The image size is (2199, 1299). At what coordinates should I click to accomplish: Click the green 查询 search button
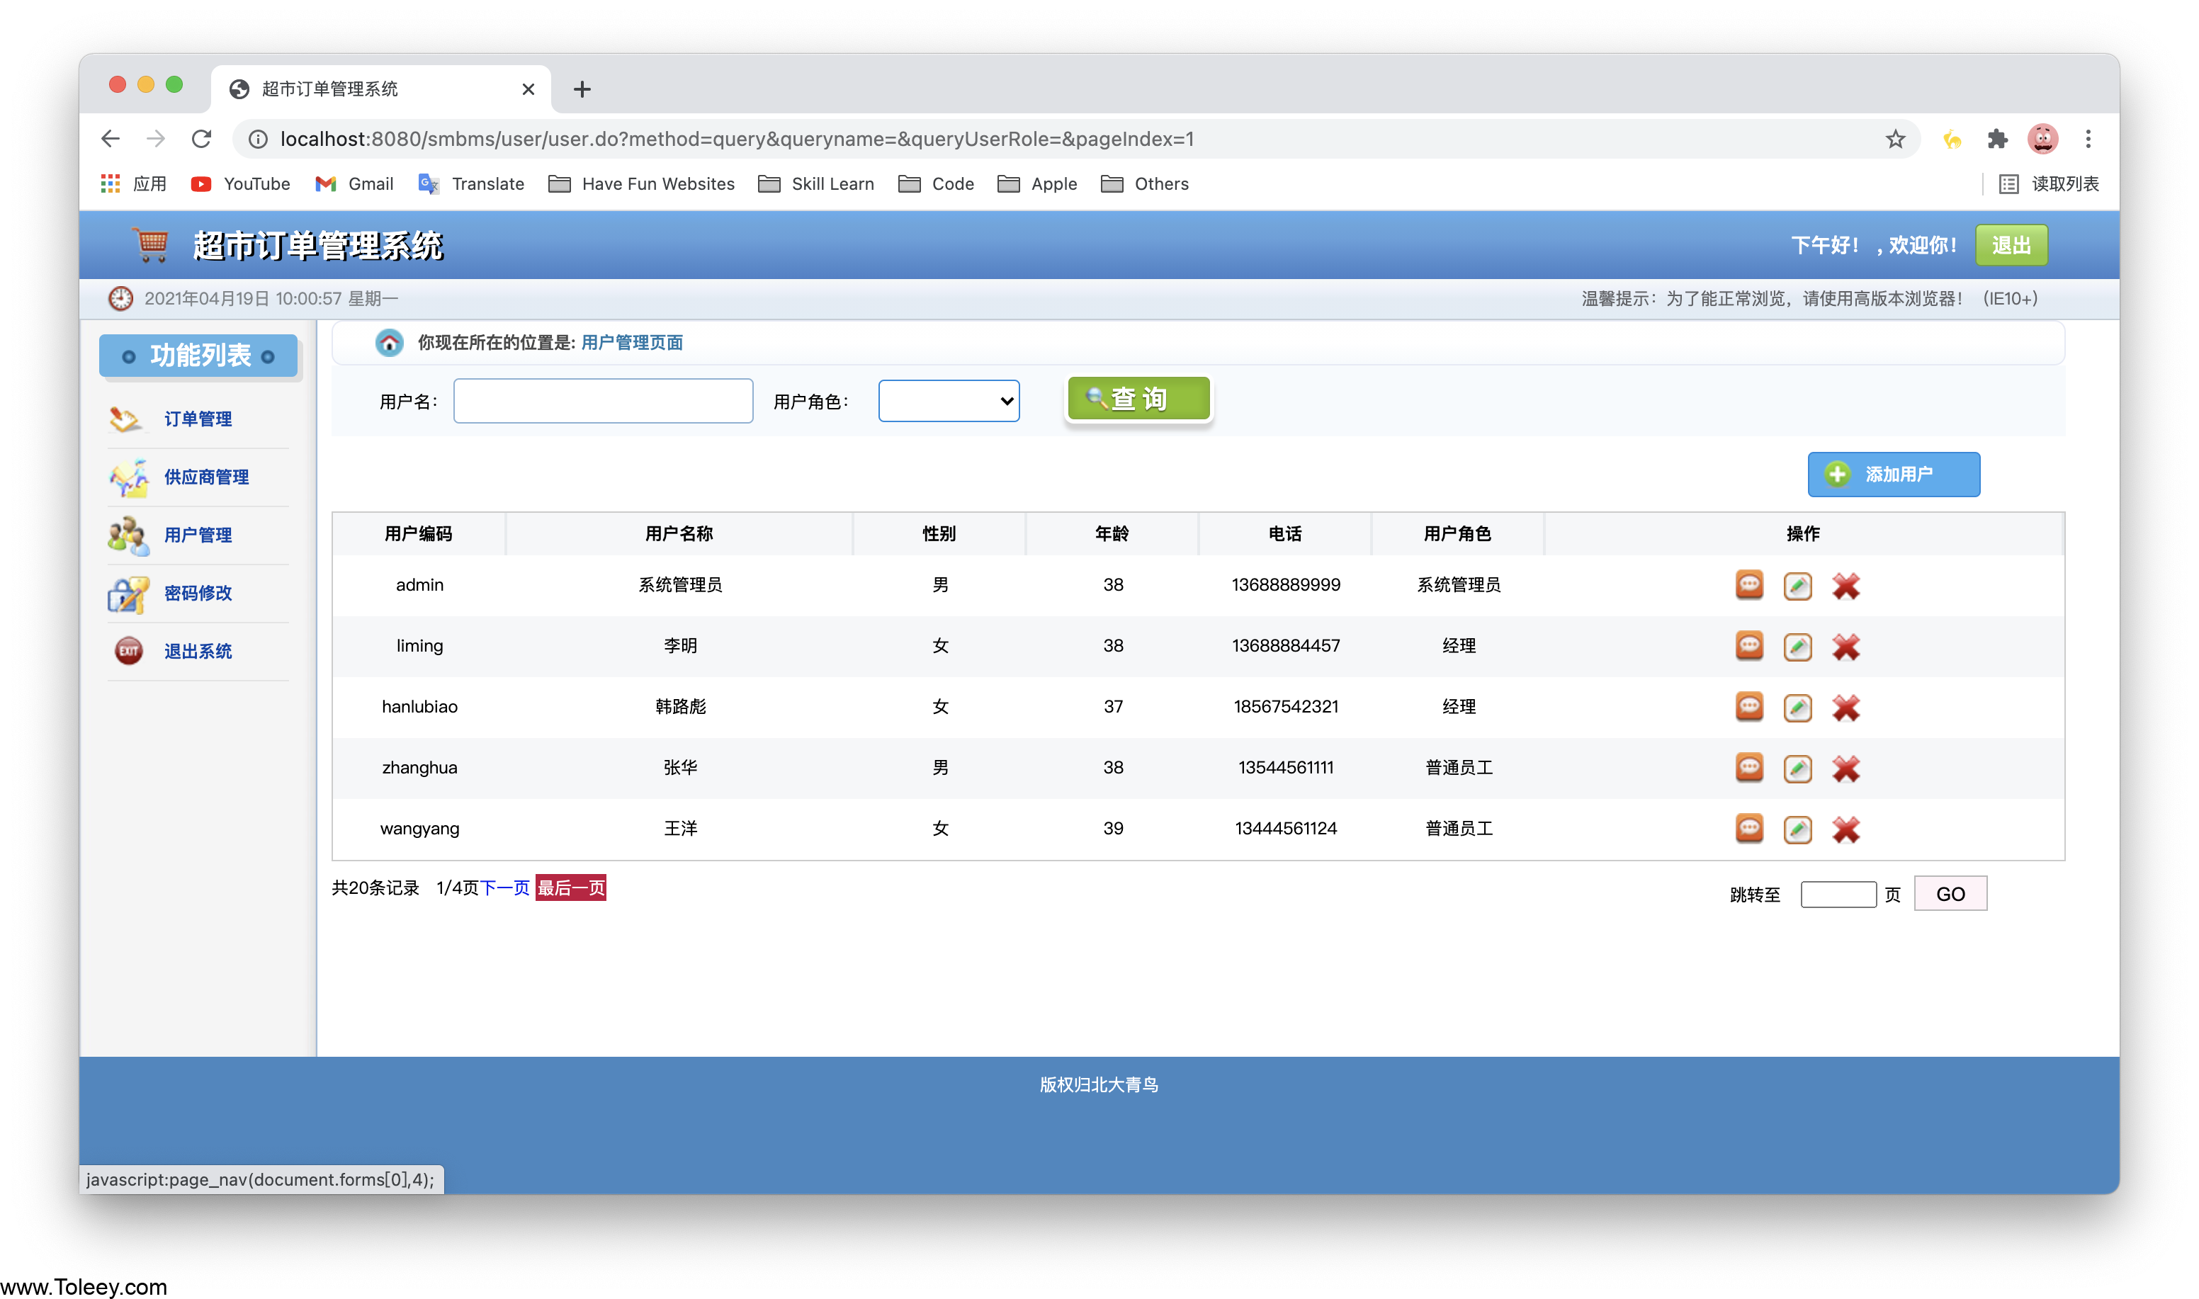click(1138, 399)
